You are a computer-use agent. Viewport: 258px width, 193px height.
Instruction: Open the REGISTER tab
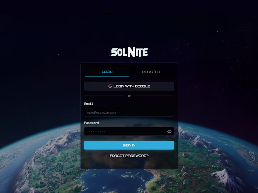click(x=151, y=72)
